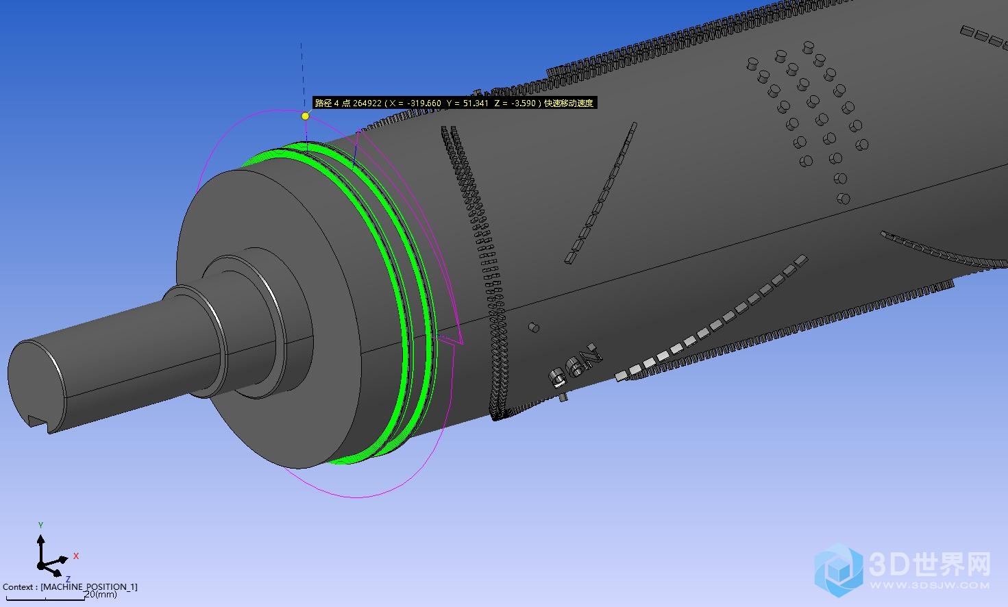Click the 20(mm) scale bar label

101,594
